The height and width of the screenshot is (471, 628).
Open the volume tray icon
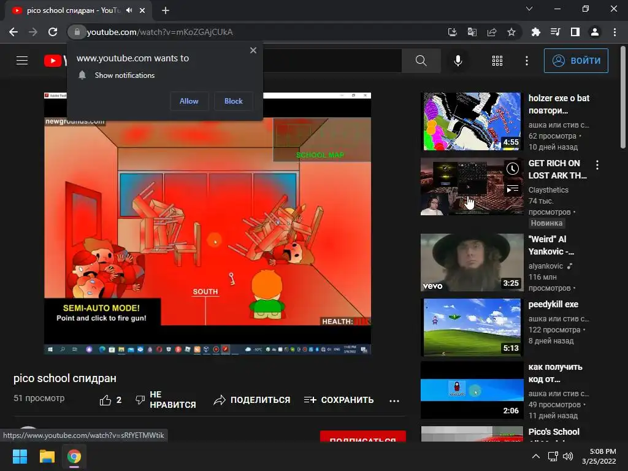click(x=568, y=456)
